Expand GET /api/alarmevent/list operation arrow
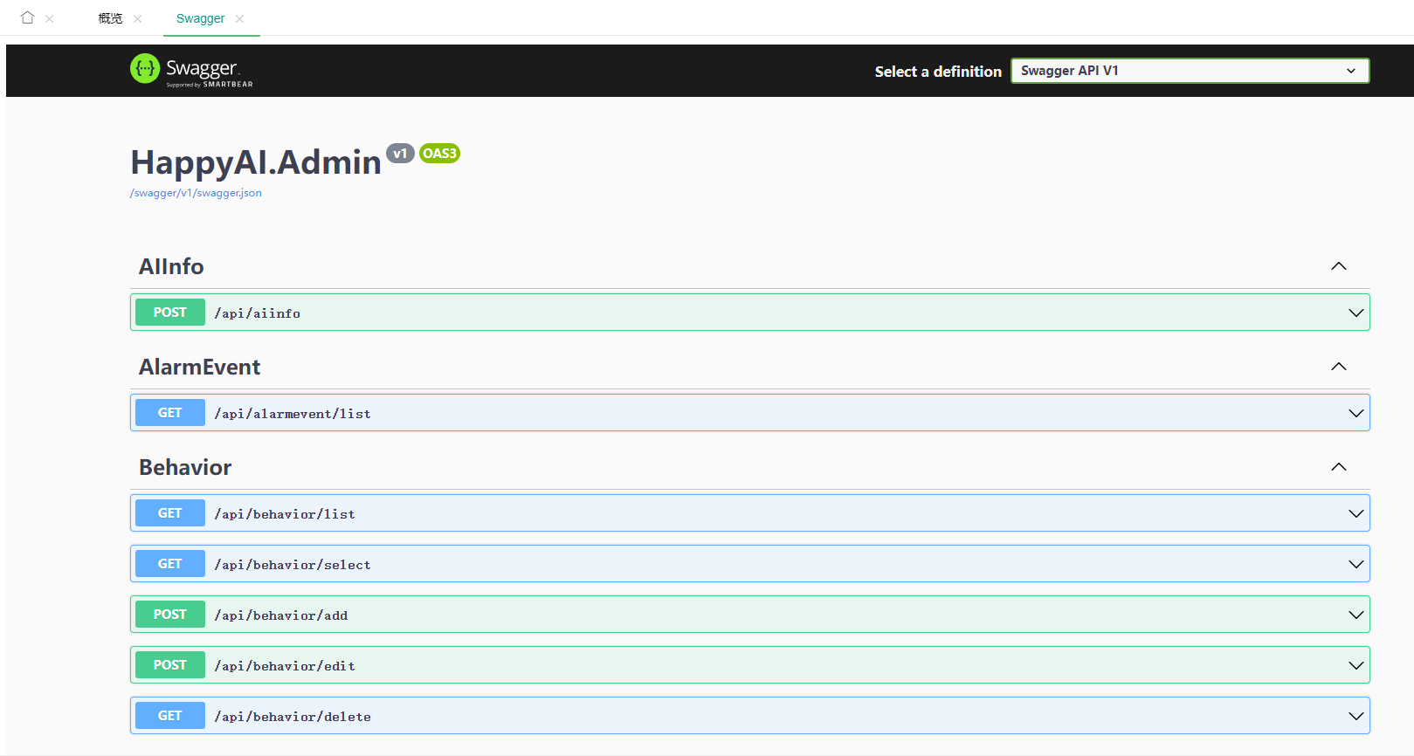Viewport: 1414px width, 756px height. 1355,413
